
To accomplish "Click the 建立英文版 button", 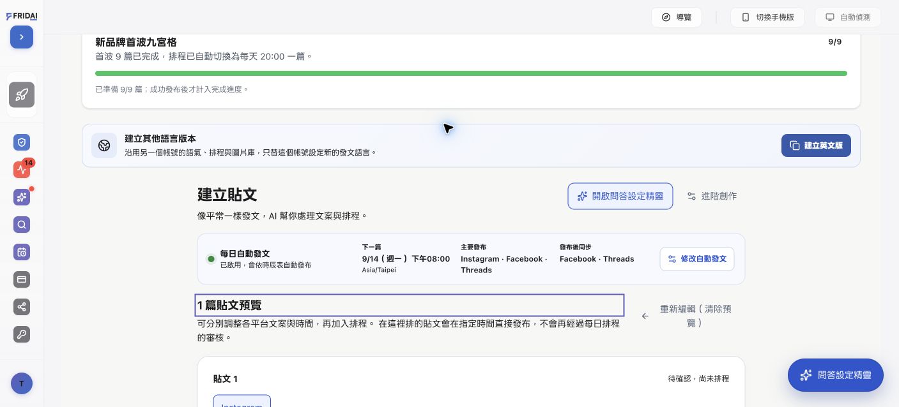I will [x=816, y=145].
